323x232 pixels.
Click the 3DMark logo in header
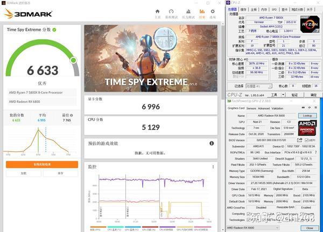[x=28, y=13]
